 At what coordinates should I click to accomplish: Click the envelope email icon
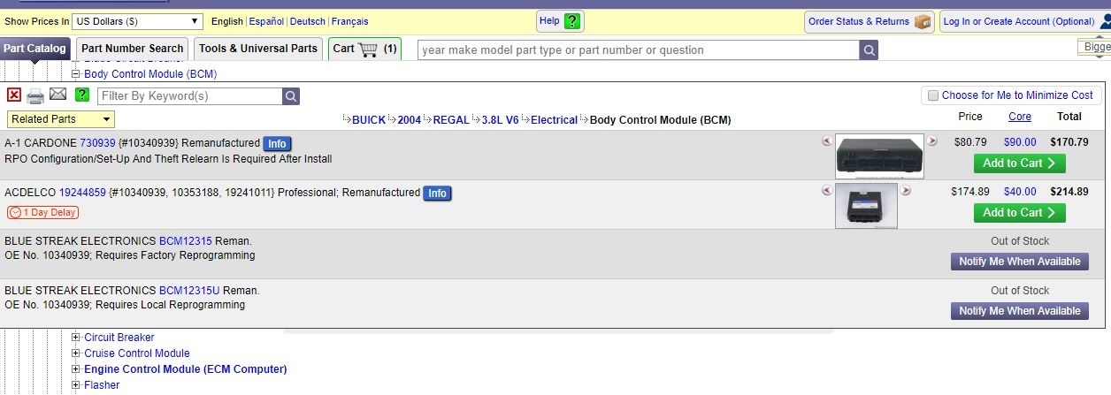(x=58, y=95)
